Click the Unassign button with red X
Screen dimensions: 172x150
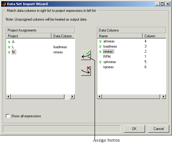tap(86, 71)
